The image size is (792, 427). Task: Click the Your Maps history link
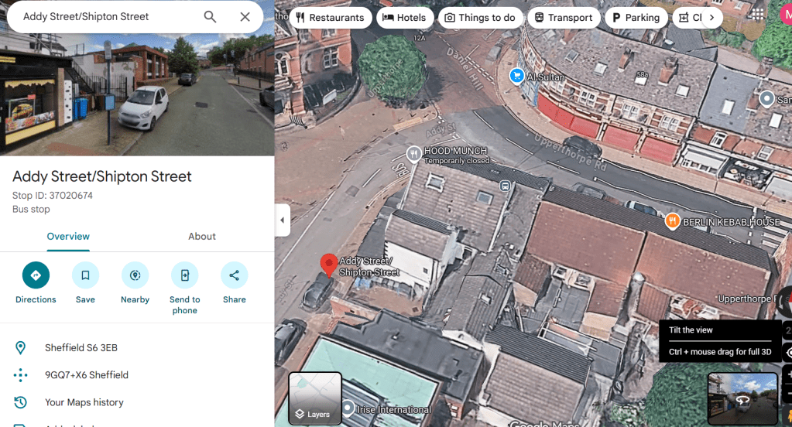coord(84,402)
